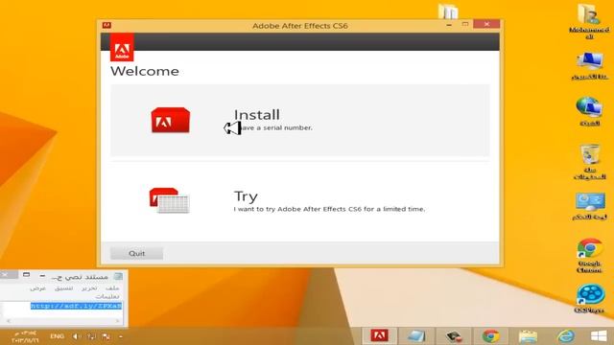The image size is (614, 345).
Task: Click the red Adobe Install box icon
Action: [171, 120]
